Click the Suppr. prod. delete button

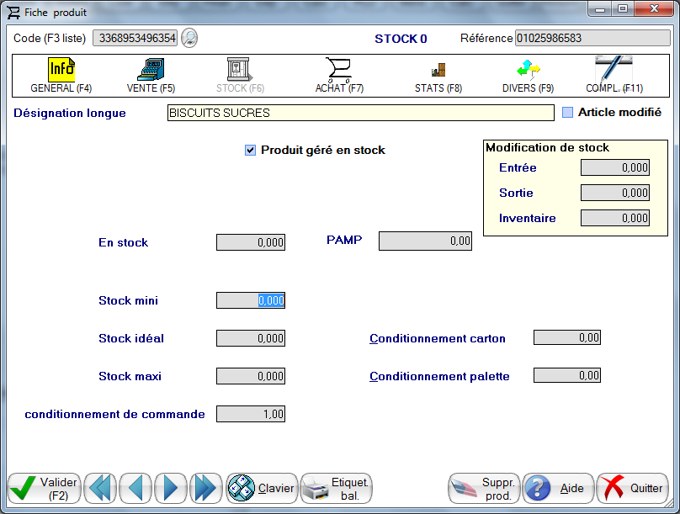point(483,488)
